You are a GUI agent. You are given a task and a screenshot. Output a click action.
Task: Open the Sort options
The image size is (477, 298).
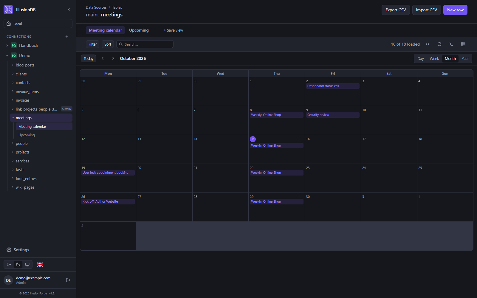(108, 44)
